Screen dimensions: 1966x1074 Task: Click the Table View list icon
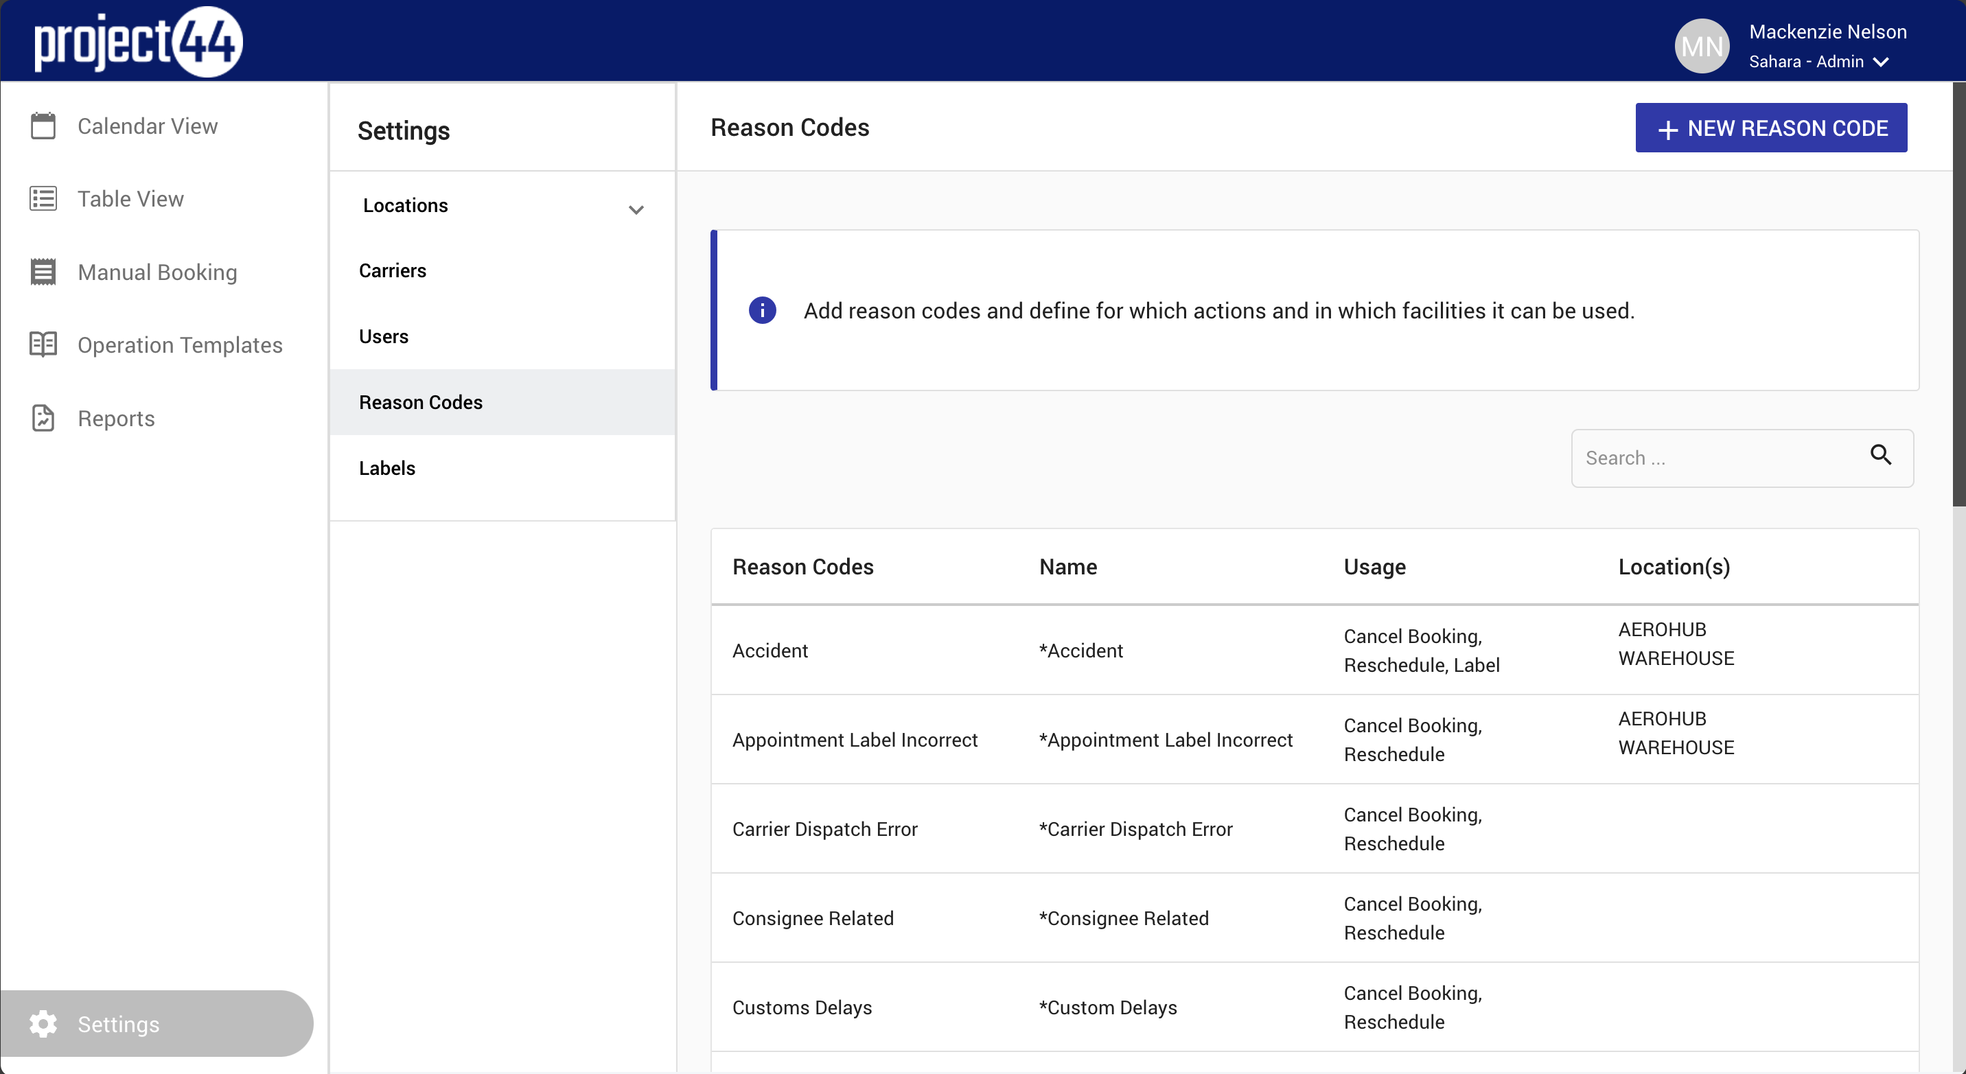(43, 198)
